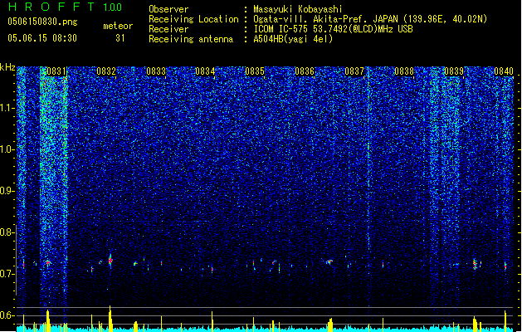The height and width of the screenshot is (332, 522).
Task: Click the 0840 time marker
Action: pos(504,71)
